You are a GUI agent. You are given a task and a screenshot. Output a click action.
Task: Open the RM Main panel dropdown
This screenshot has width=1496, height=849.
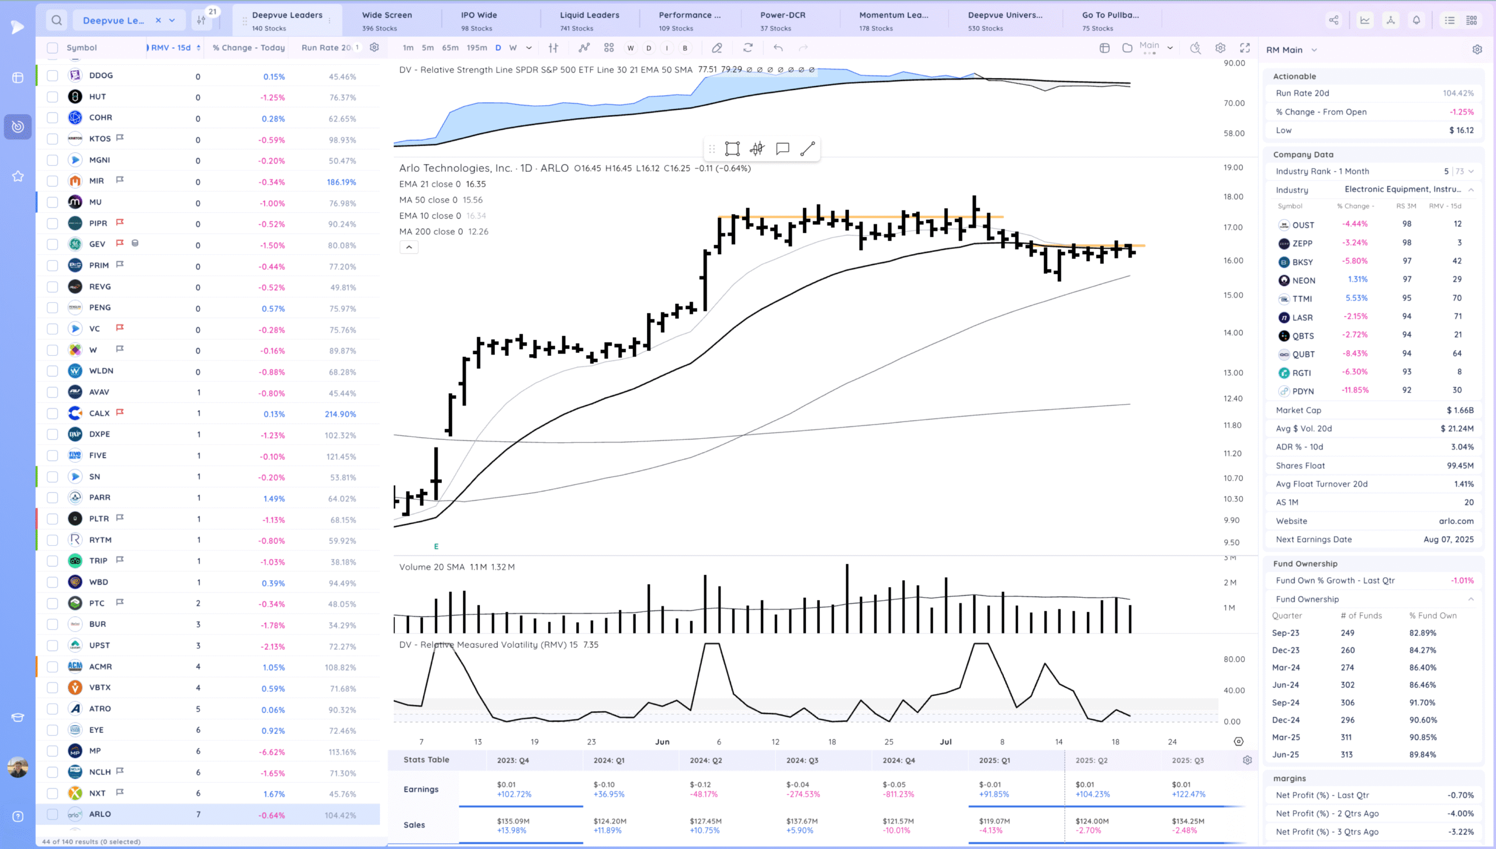click(1314, 50)
